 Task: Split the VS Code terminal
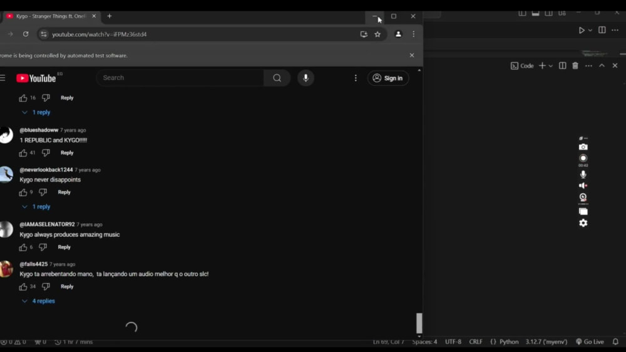click(563, 66)
